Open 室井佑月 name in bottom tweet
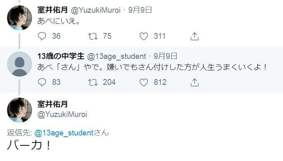 click(x=52, y=104)
